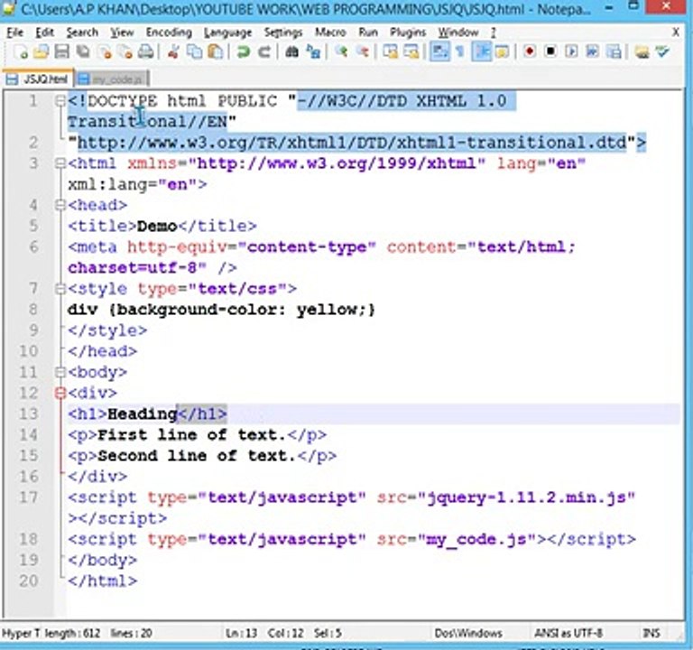Screen dimensions: 693x650
Task: Open the File menu
Action: (15, 32)
